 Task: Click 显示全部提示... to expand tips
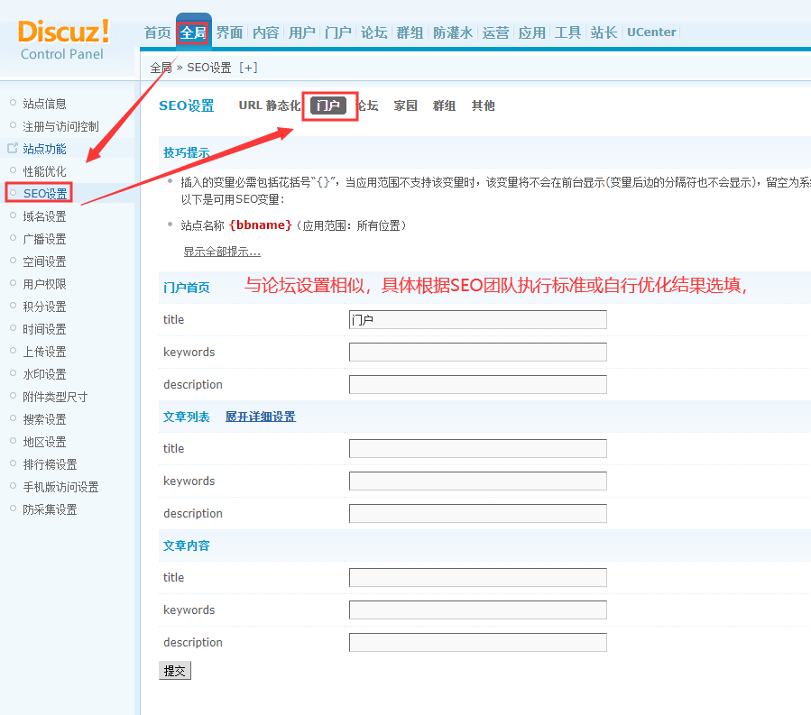pos(222,252)
